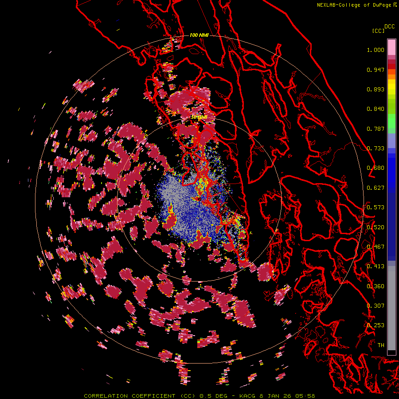Click the 50 NMI range ring label
Image resolution: width=399 pixels, height=399 pixels.
pos(199,117)
